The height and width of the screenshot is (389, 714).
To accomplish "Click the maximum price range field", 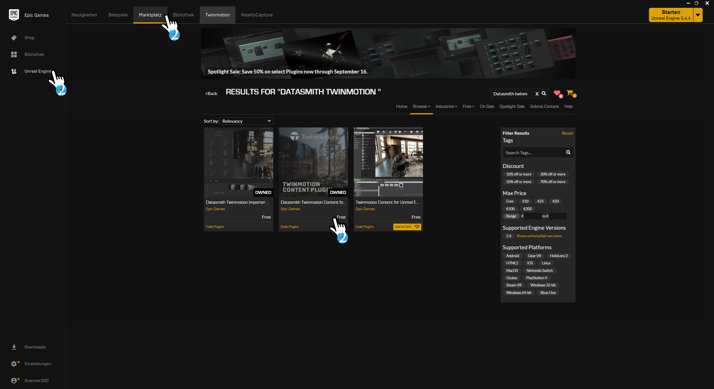I will (x=558, y=216).
